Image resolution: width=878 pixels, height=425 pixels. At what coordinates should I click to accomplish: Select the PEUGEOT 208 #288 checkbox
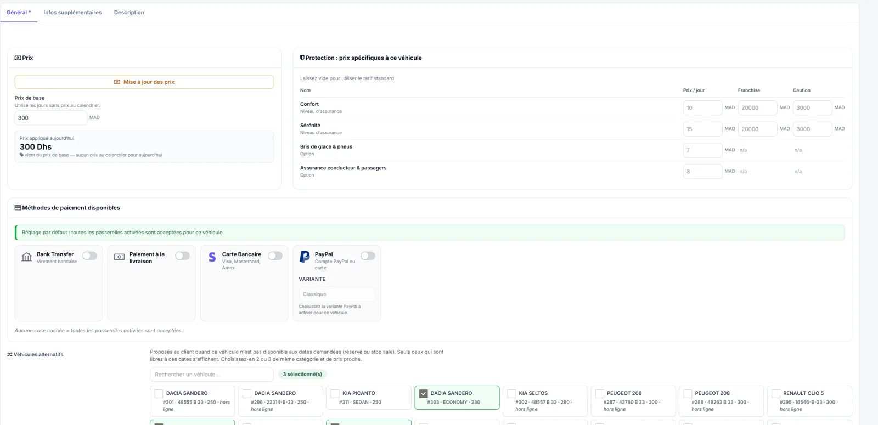point(688,394)
